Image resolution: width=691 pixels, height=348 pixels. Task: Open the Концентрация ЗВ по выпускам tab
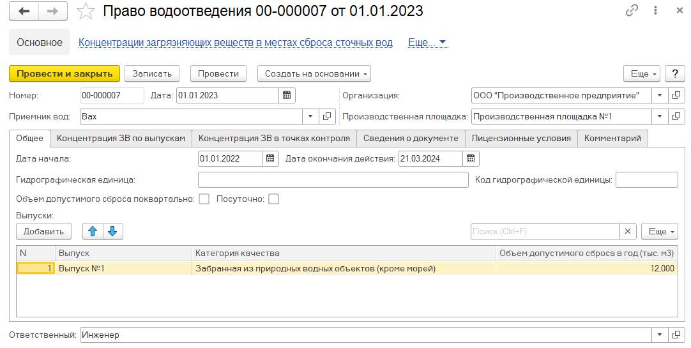click(x=121, y=139)
